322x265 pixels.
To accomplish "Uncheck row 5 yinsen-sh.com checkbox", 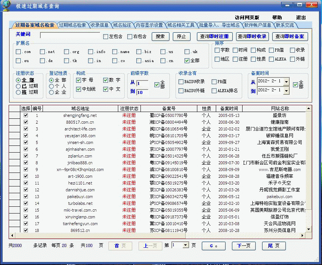I will (26, 142).
